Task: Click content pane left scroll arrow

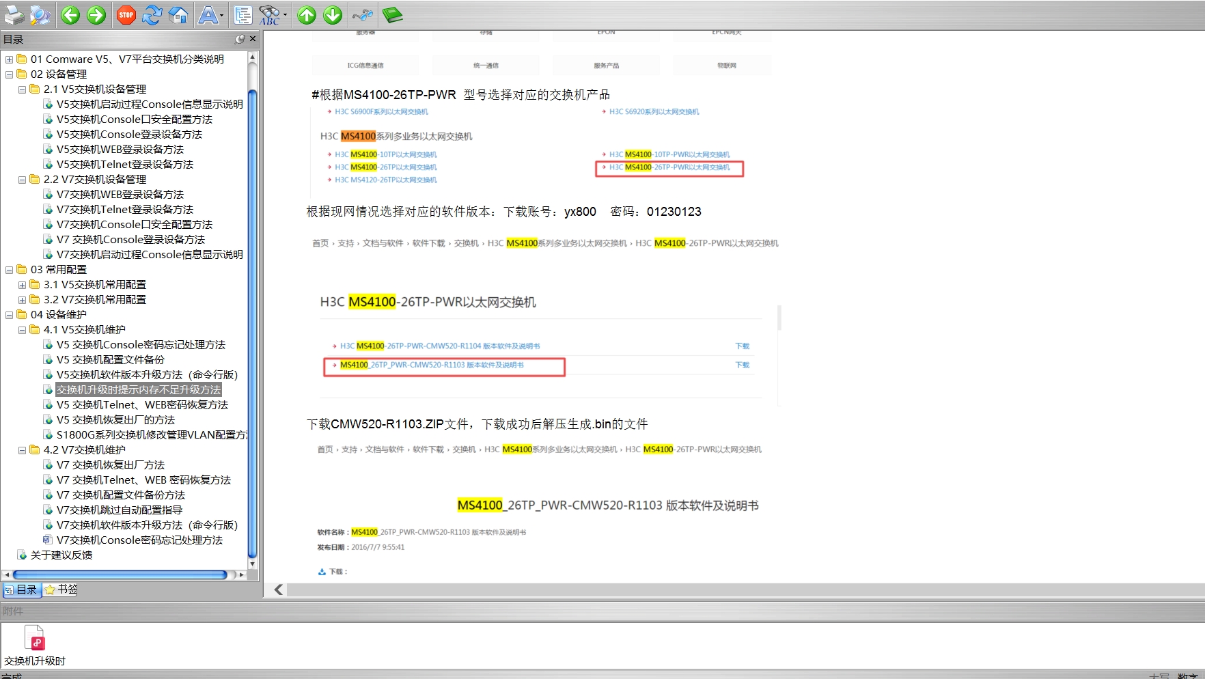Action: tap(279, 590)
